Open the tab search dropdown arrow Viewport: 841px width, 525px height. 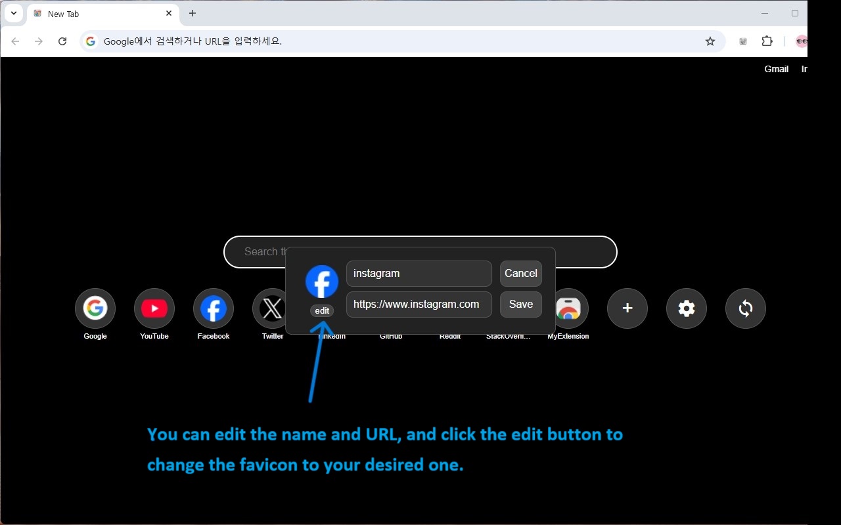click(13, 13)
